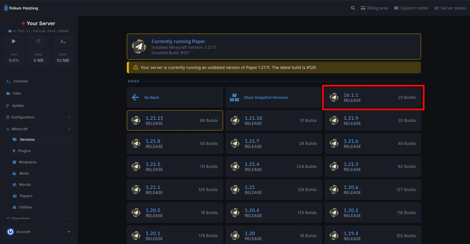Open the Worlds page
The image size is (470, 244).
pos(25,185)
